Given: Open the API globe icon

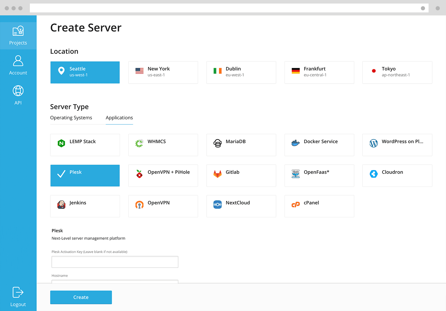Looking at the screenshot, I should click(x=18, y=91).
